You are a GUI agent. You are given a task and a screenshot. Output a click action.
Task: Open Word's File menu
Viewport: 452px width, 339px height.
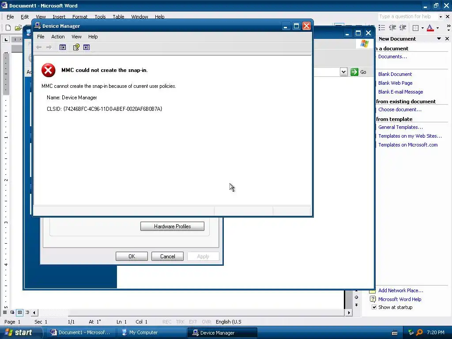(10, 17)
